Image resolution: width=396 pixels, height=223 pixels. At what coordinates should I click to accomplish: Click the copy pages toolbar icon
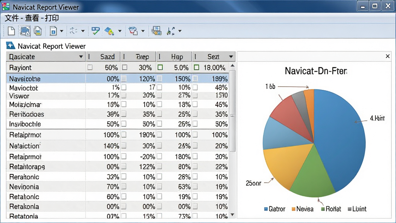[x=38, y=31]
